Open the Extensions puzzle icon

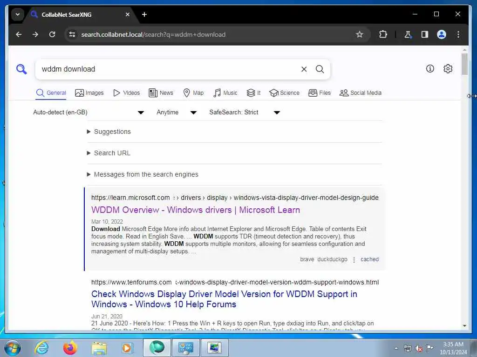tap(383, 34)
